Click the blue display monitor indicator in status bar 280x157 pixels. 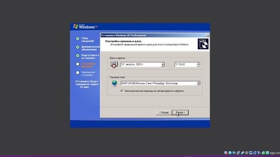click(251, 153)
